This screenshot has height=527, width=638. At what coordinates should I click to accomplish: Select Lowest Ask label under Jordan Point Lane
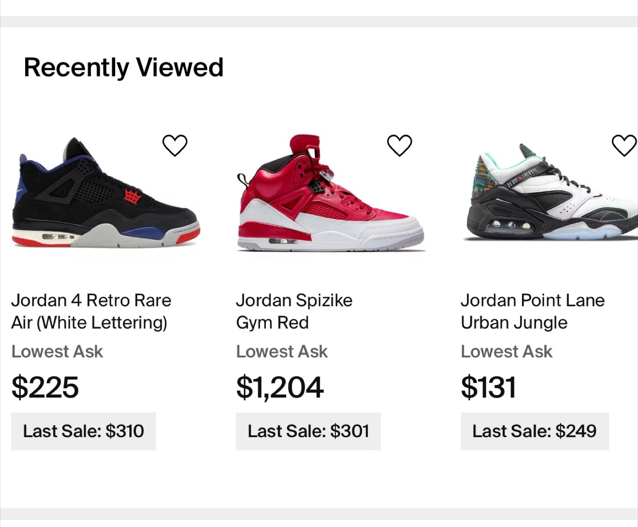point(506,352)
